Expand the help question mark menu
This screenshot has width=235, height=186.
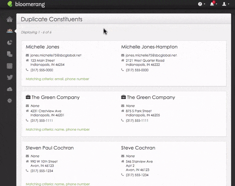[x=201, y=4]
